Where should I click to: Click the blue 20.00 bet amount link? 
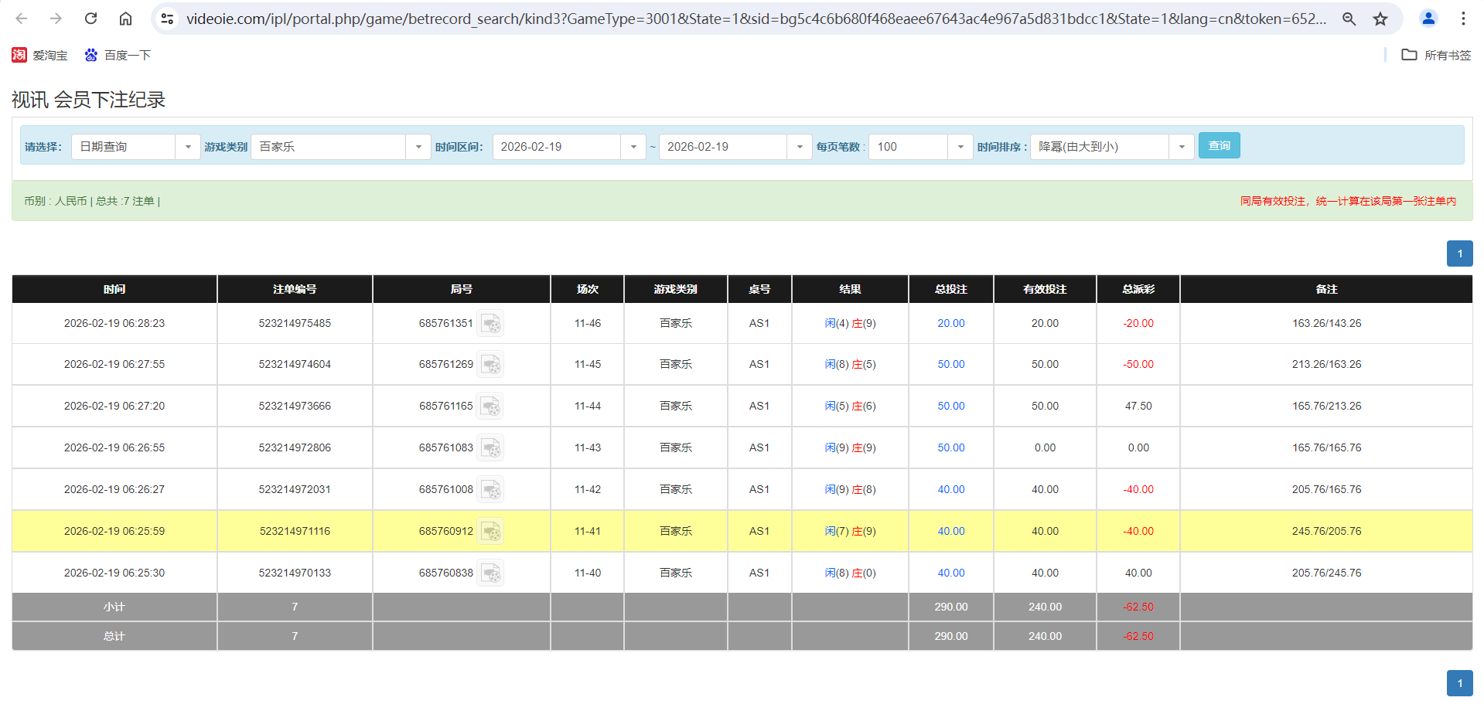pos(950,323)
